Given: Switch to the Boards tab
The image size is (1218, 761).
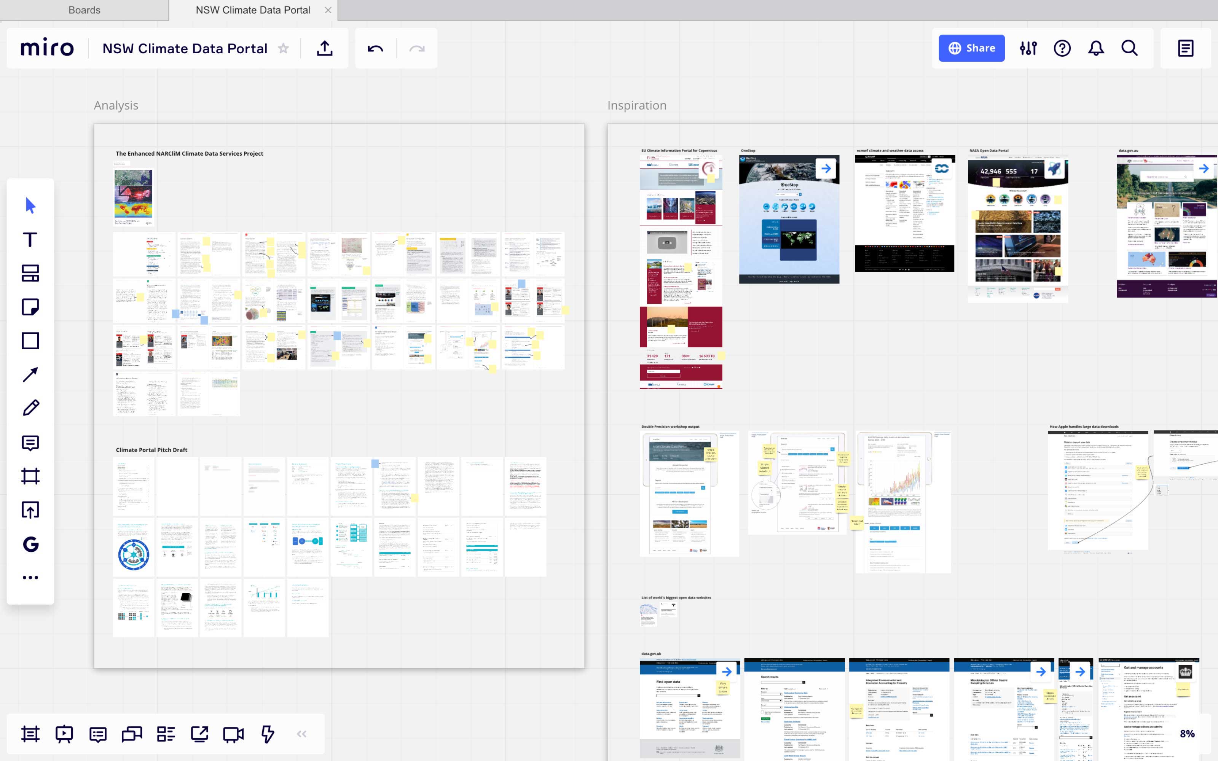Looking at the screenshot, I should (x=84, y=10).
